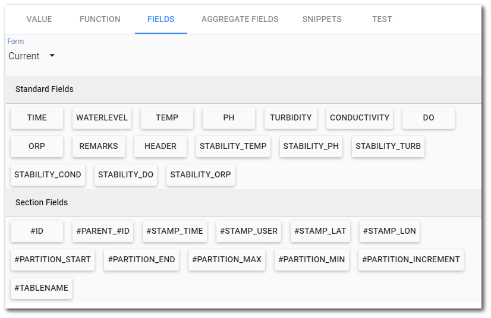Switch to the VALUE tab
Screen dimensions: 491x318
[39, 19]
